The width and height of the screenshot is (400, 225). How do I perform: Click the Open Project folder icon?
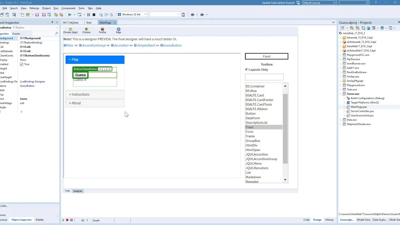tap(28, 15)
